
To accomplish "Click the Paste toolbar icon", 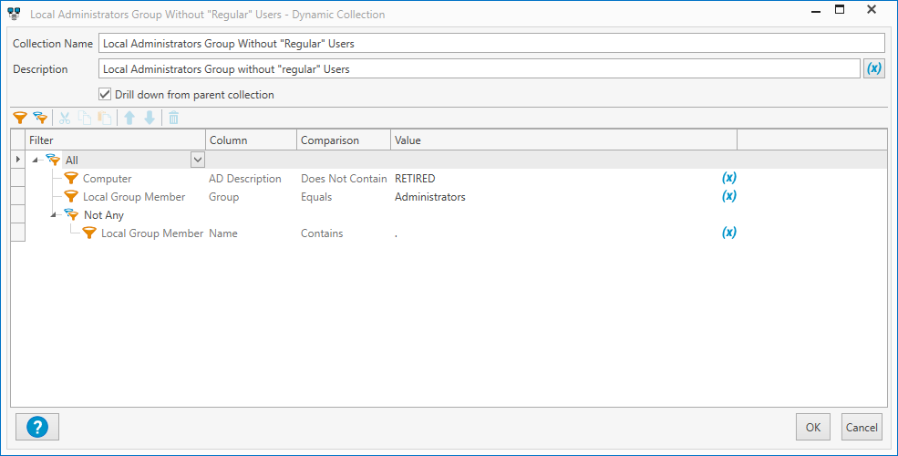I will (105, 118).
